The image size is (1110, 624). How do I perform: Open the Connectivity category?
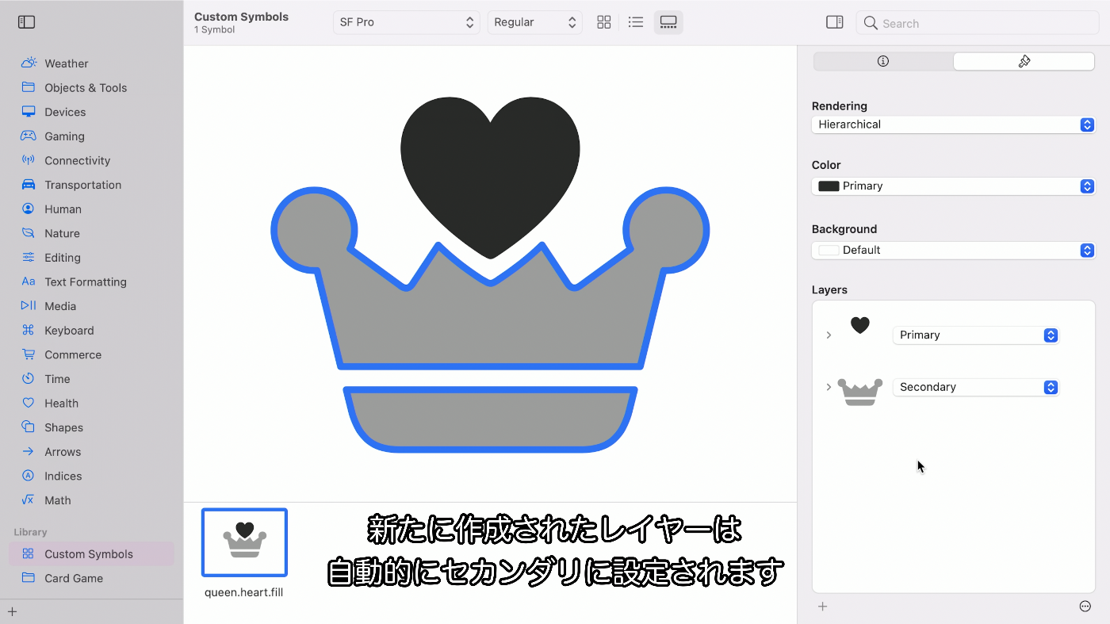91,160
